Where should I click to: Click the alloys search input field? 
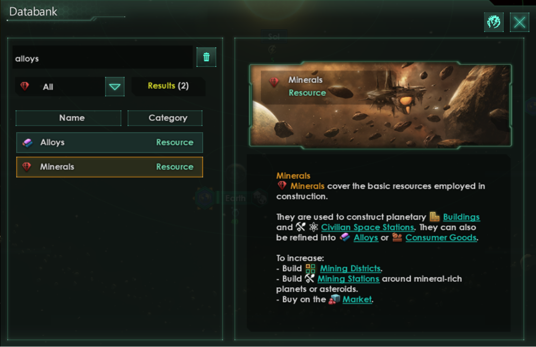pos(102,58)
